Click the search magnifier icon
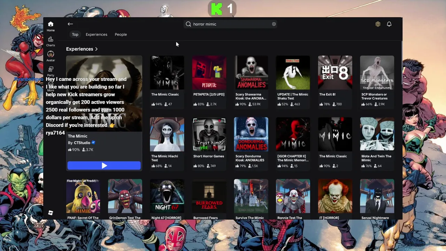Image resolution: width=446 pixels, height=251 pixels. 189,24
